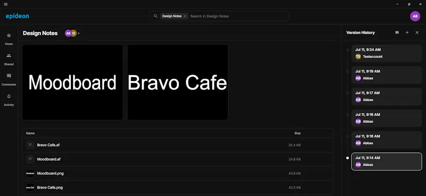This screenshot has height=196, width=426.
Task: Open Comments in the sidebar
Action: click(9, 80)
